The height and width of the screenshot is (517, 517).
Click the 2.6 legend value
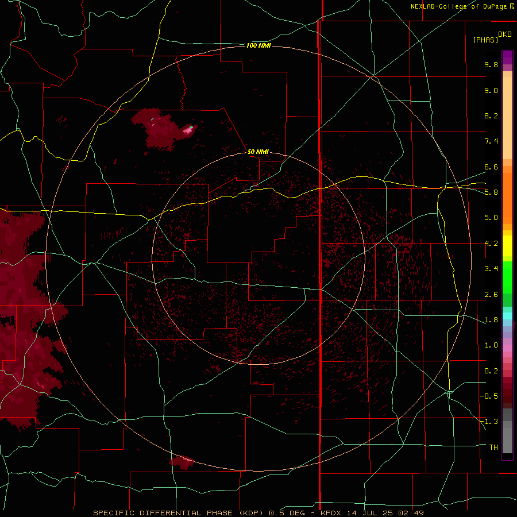491,295
